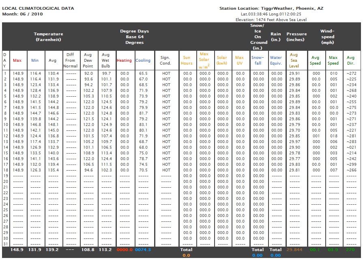Image resolution: width=363 pixels, height=260 pixels.
Task: Click the red 'Max' temperature column header
Action: click(17, 60)
